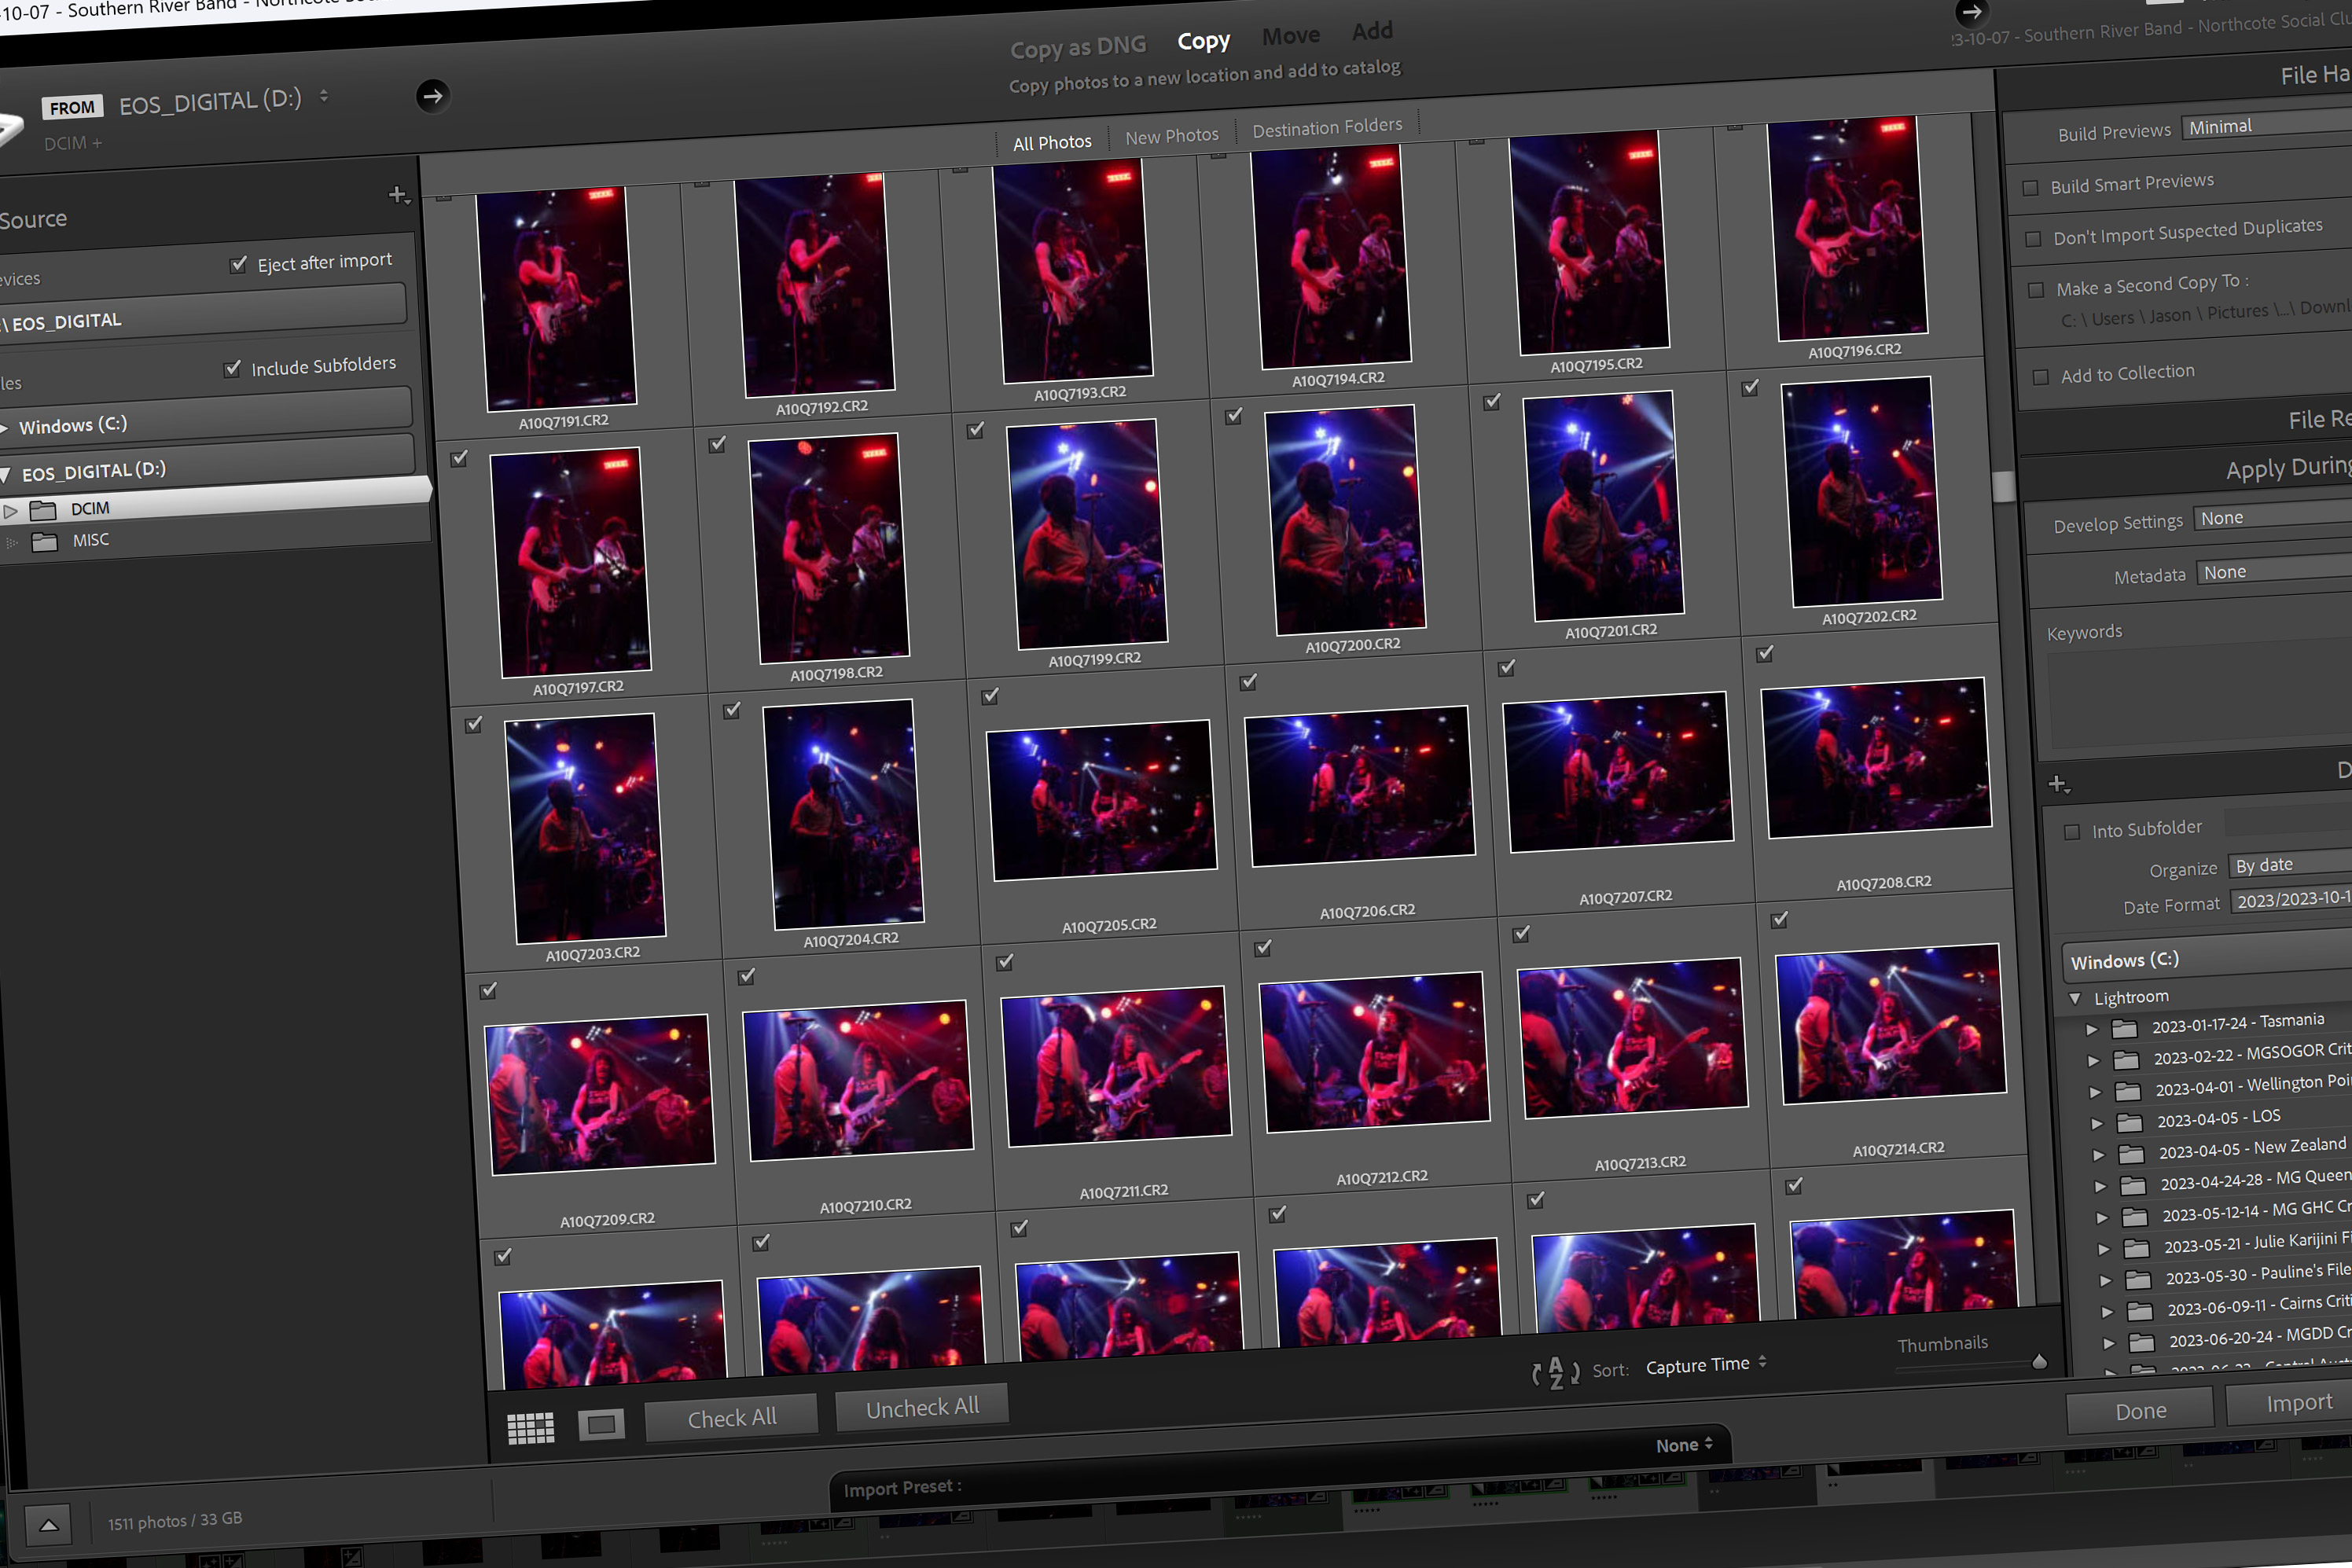Expand 2023-04-05 - New Zealand folder

click(2098, 1155)
